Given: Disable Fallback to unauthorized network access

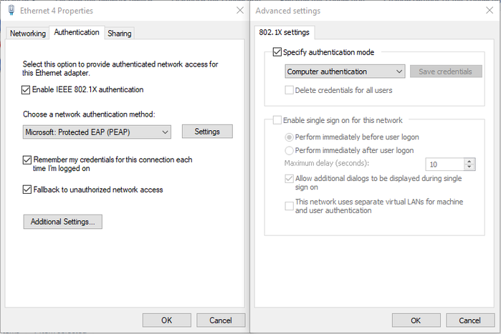Looking at the screenshot, I should tap(27, 190).
